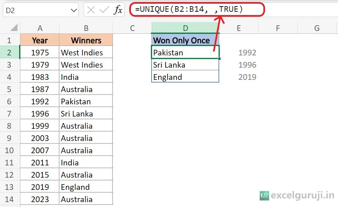Click the year 2011 cell
Viewport: 338px width, 207px height.
pyautogui.click(x=40, y=163)
